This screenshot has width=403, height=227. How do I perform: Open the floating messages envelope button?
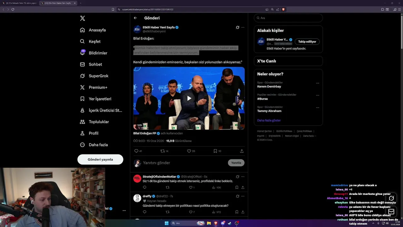(x=391, y=212)
